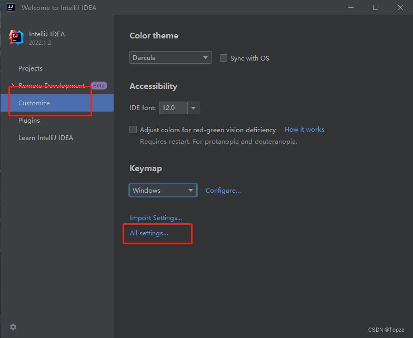This screenshot has height=338, width=413.
Task: Click the IntelliJ title bar app icon
Action: [11, 7]
